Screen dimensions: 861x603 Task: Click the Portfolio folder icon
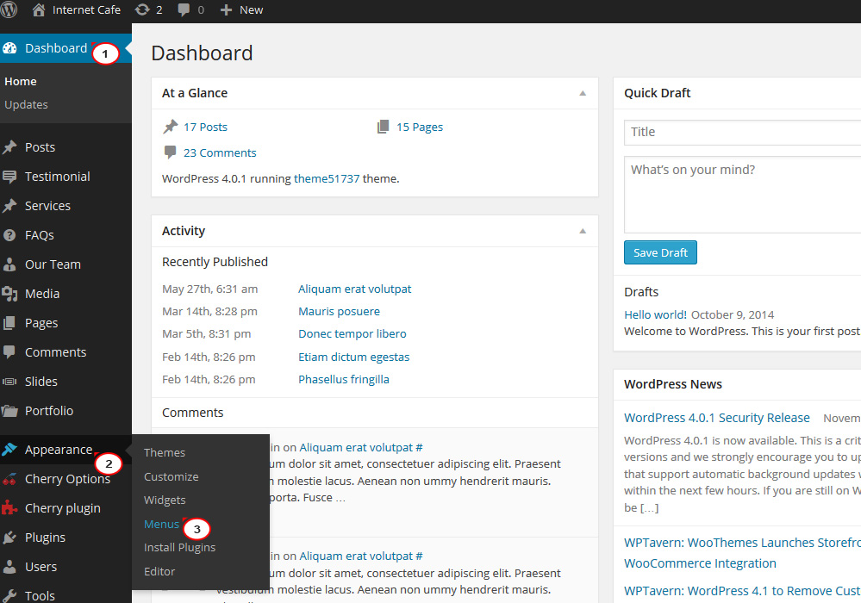[x=9, y=410]
